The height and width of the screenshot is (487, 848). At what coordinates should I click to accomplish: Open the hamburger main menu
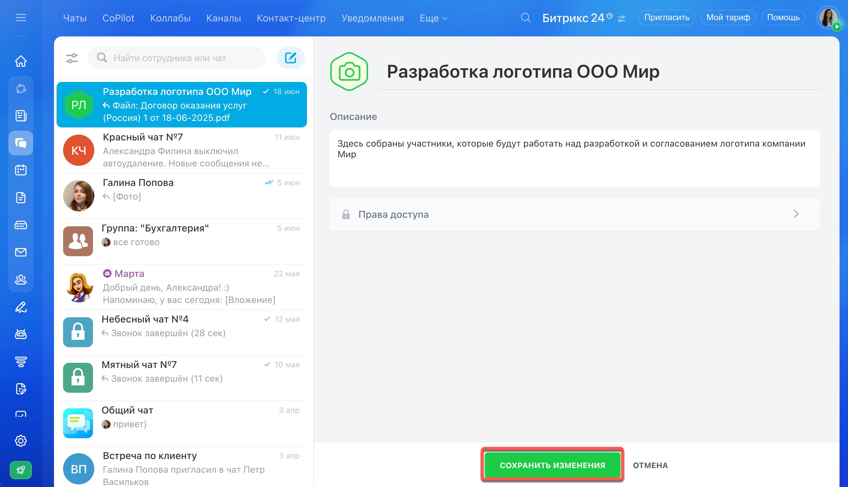21,18
